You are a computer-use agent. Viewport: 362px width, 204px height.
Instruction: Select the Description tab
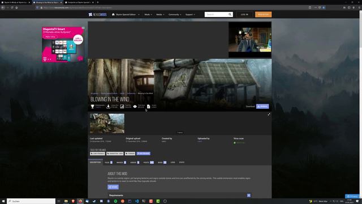[x=95, y=163]
